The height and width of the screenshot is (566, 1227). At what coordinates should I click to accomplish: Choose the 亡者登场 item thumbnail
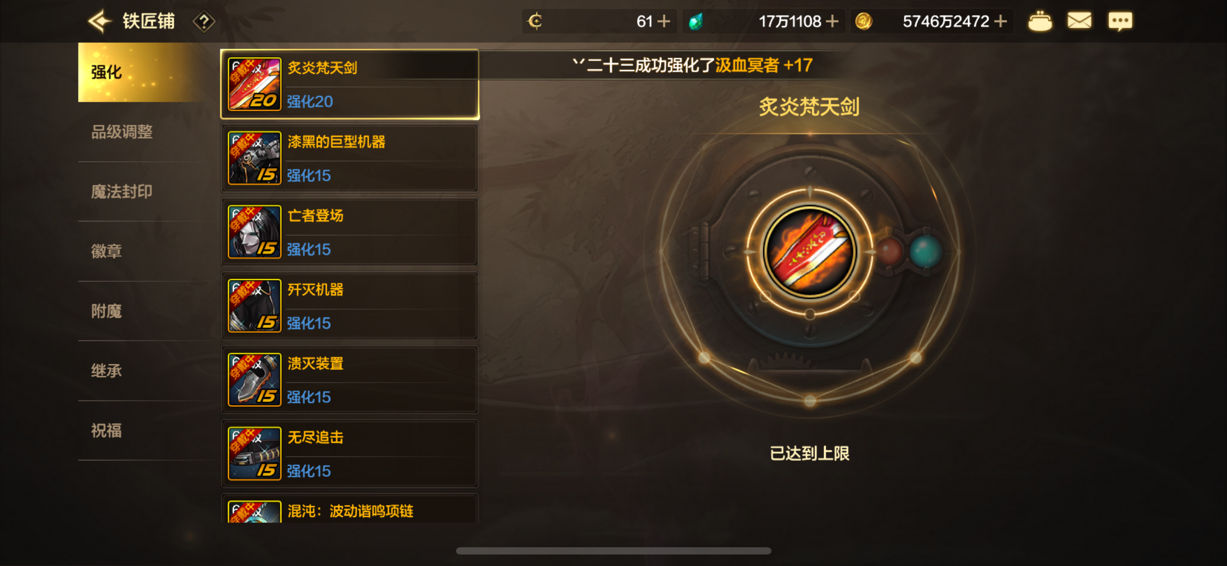pyautogui.click(x=254, y=232)
